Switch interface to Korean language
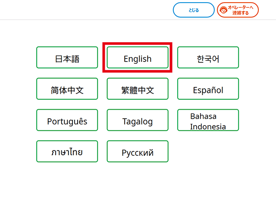 click(x=208, y=58)
